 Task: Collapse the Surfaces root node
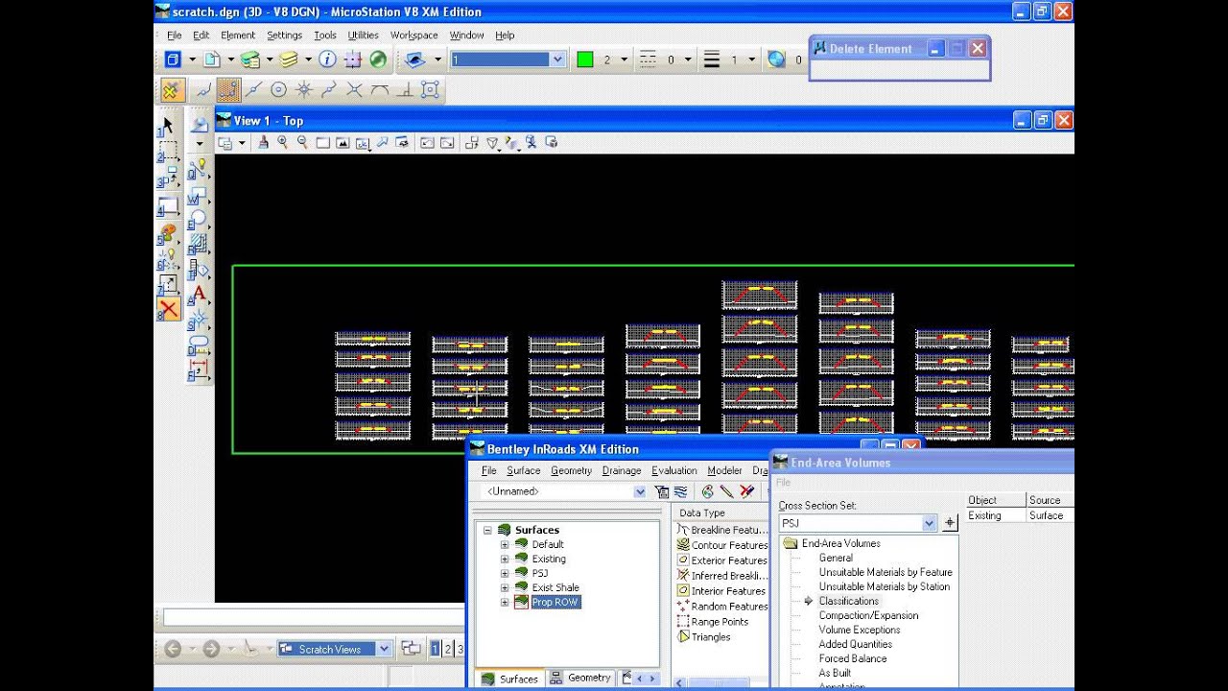(487, 530)
